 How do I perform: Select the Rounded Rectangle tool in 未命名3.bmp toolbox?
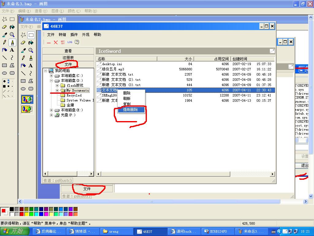(12, 73)
